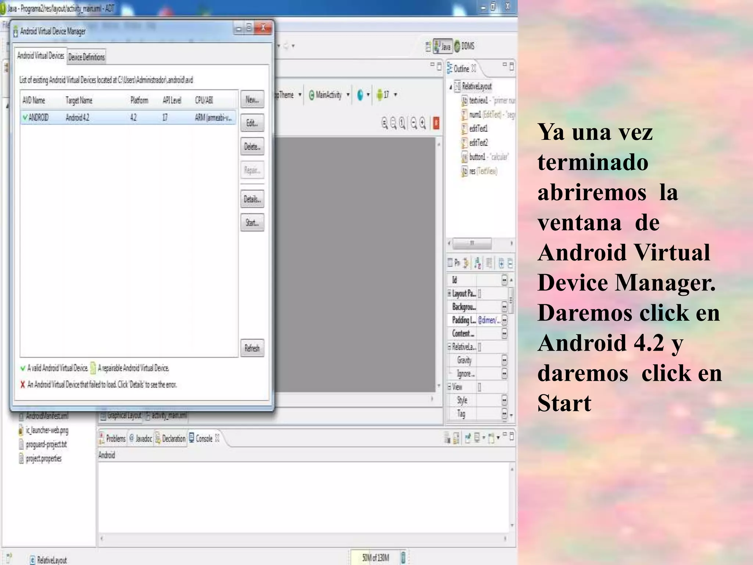753x565 pixels.
Task: Select proguard-project.txt in the Package Explorer
Action: [x=43, y=444]
